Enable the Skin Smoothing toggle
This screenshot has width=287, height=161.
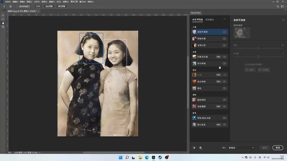[x=224, y=32]
